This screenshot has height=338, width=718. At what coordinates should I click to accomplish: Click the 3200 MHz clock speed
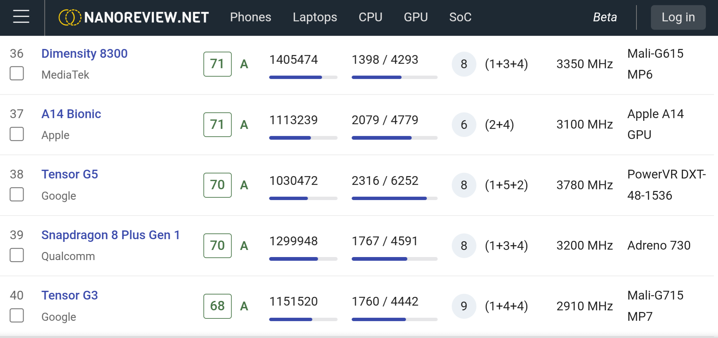point(585,246)
